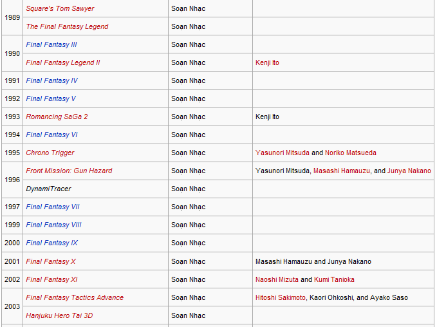Open the Square's Tom Sawyer link

click(x=60, y=8)
